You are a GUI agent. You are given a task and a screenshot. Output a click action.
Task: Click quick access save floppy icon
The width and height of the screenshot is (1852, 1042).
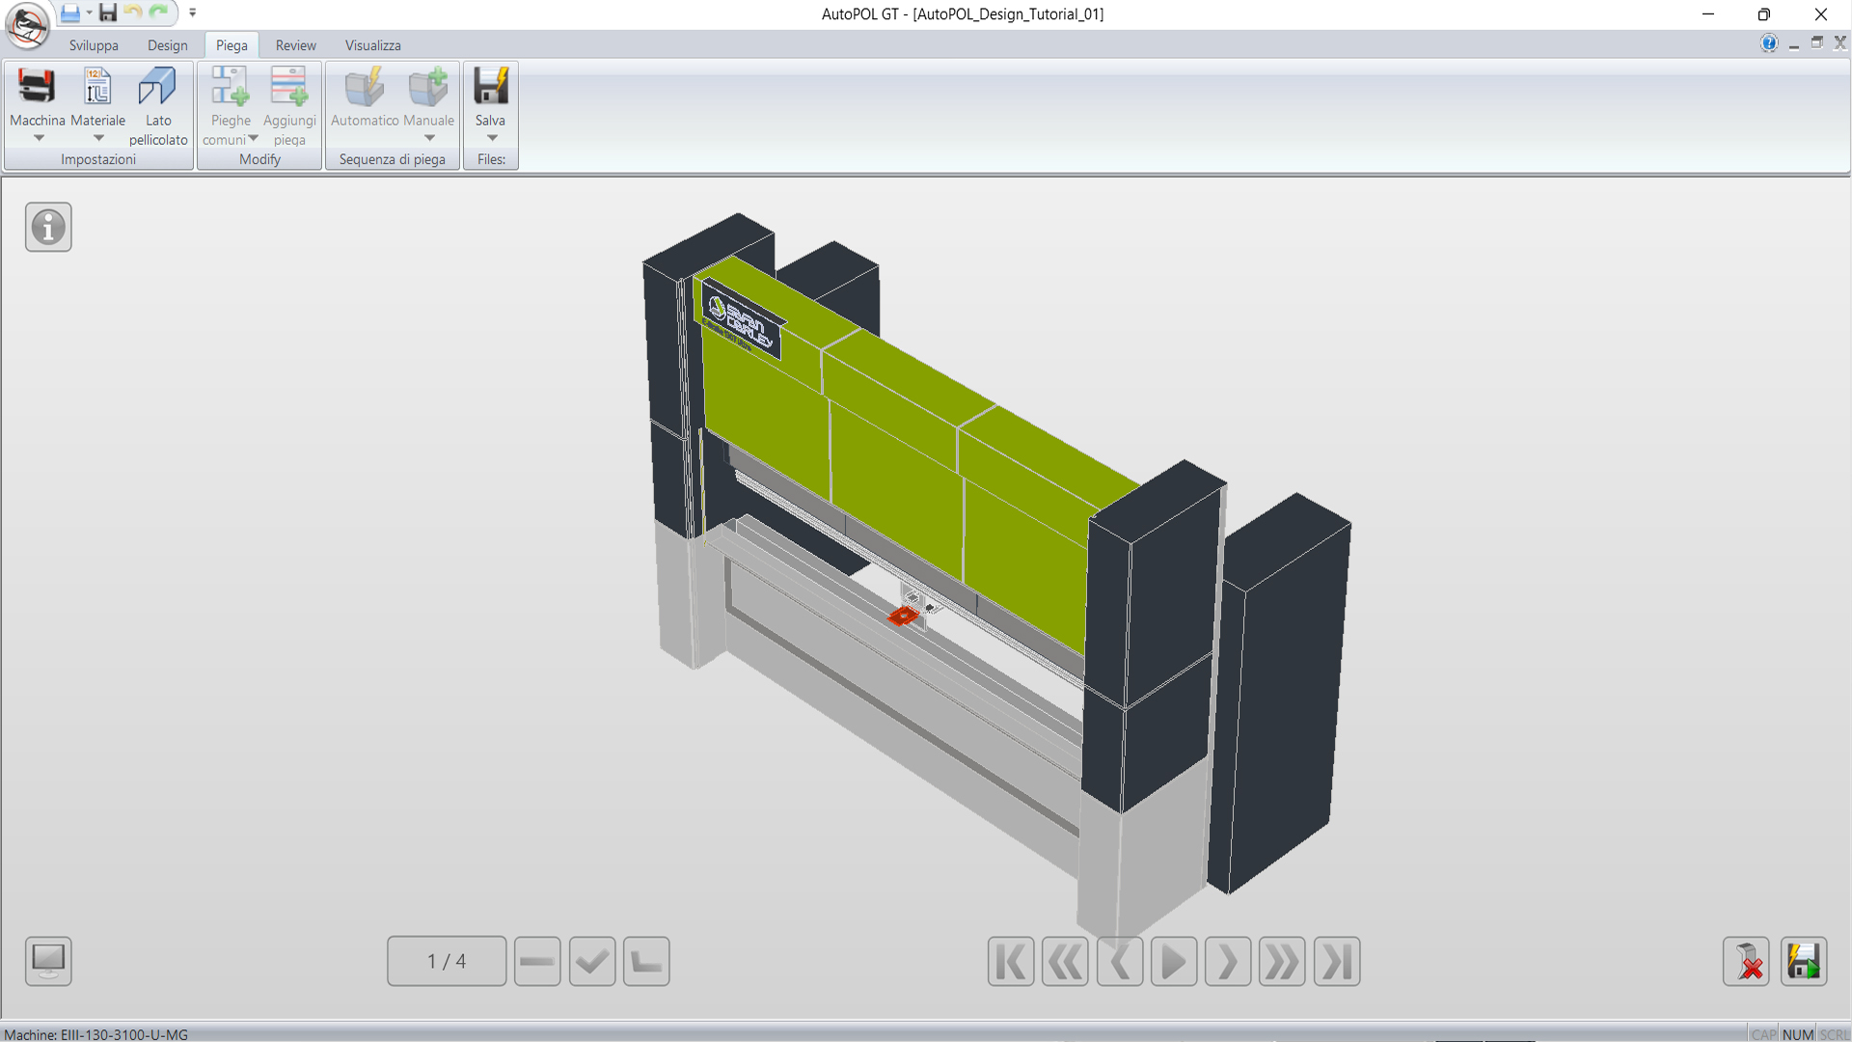pos(108,13)
